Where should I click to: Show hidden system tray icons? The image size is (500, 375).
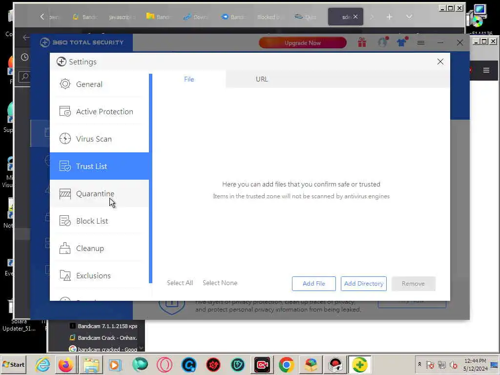(419, 364)
